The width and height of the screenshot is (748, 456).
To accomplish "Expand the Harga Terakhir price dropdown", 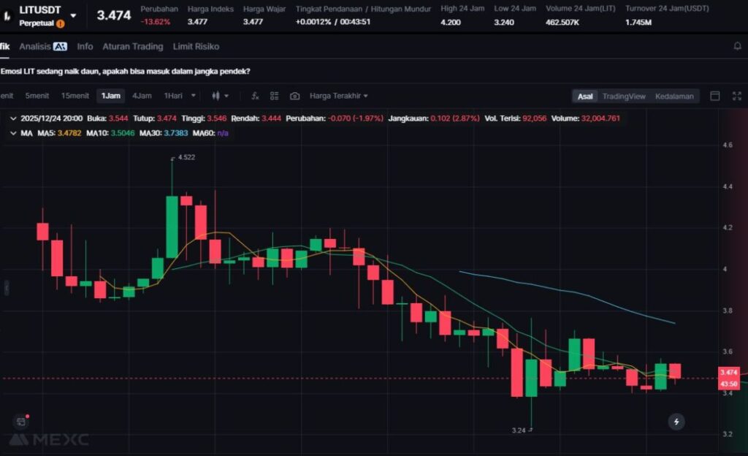I will (338, 96).
